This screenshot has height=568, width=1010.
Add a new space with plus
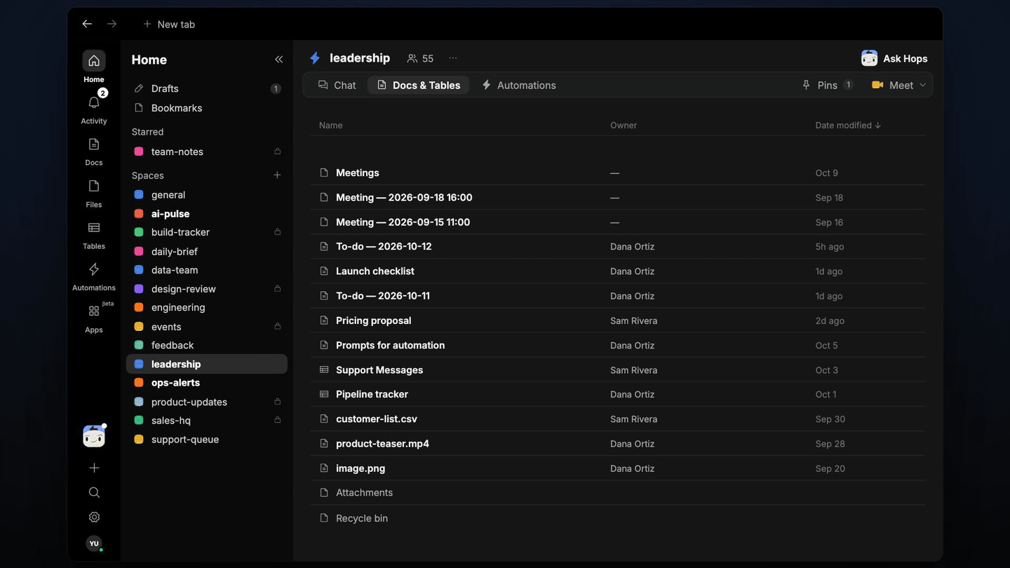tap(277, 175)
